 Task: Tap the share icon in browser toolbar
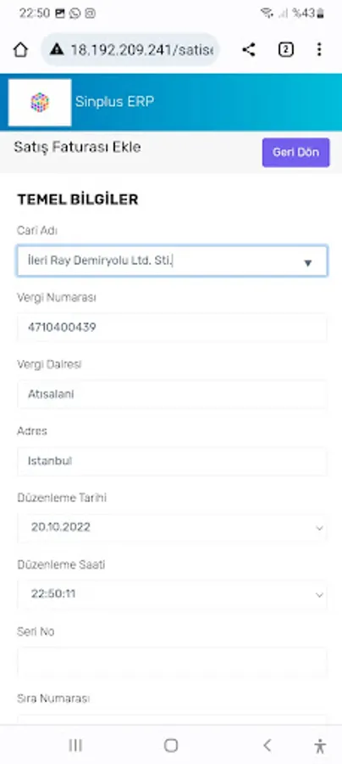pyautogui.click(x=249, y=49)
